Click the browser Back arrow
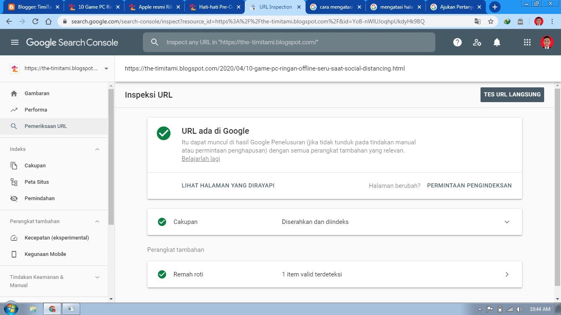The width and height of the screenshot is (561, 315). [x=9, y=21]
